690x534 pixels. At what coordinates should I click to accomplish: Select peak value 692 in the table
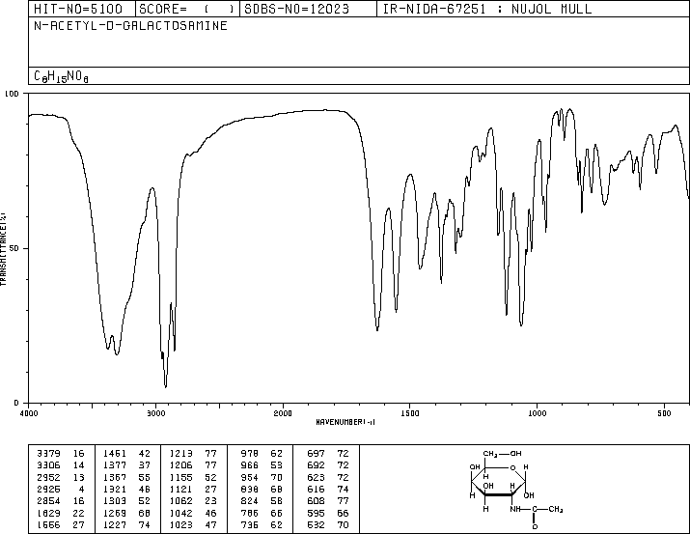[x=316, y=465]
